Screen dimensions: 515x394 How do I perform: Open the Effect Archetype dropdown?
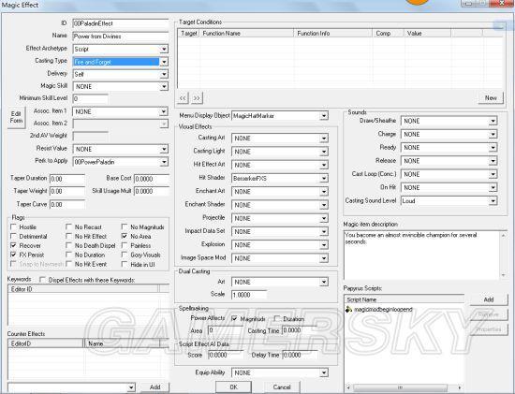pyautogui.click(x=164, y=49)
